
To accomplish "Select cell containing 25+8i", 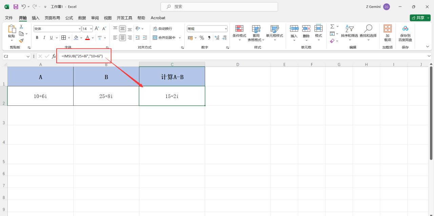I will pyautogui.click(x=106, y=96).
